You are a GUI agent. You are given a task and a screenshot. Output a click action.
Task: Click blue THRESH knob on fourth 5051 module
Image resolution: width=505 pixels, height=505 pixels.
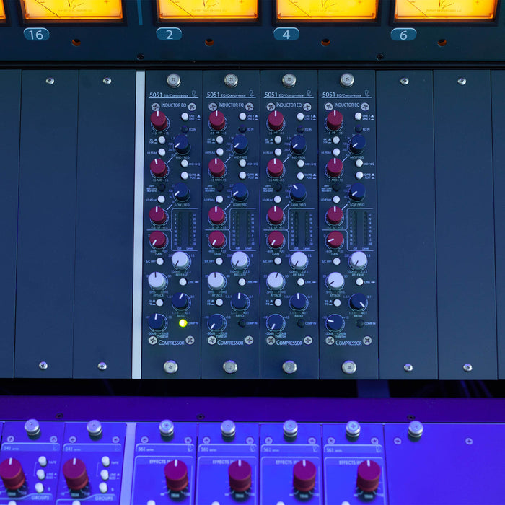[x=335, y=322]
